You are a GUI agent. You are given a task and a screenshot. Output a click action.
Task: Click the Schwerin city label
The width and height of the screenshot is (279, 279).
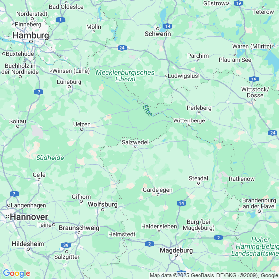pos(158,34)
